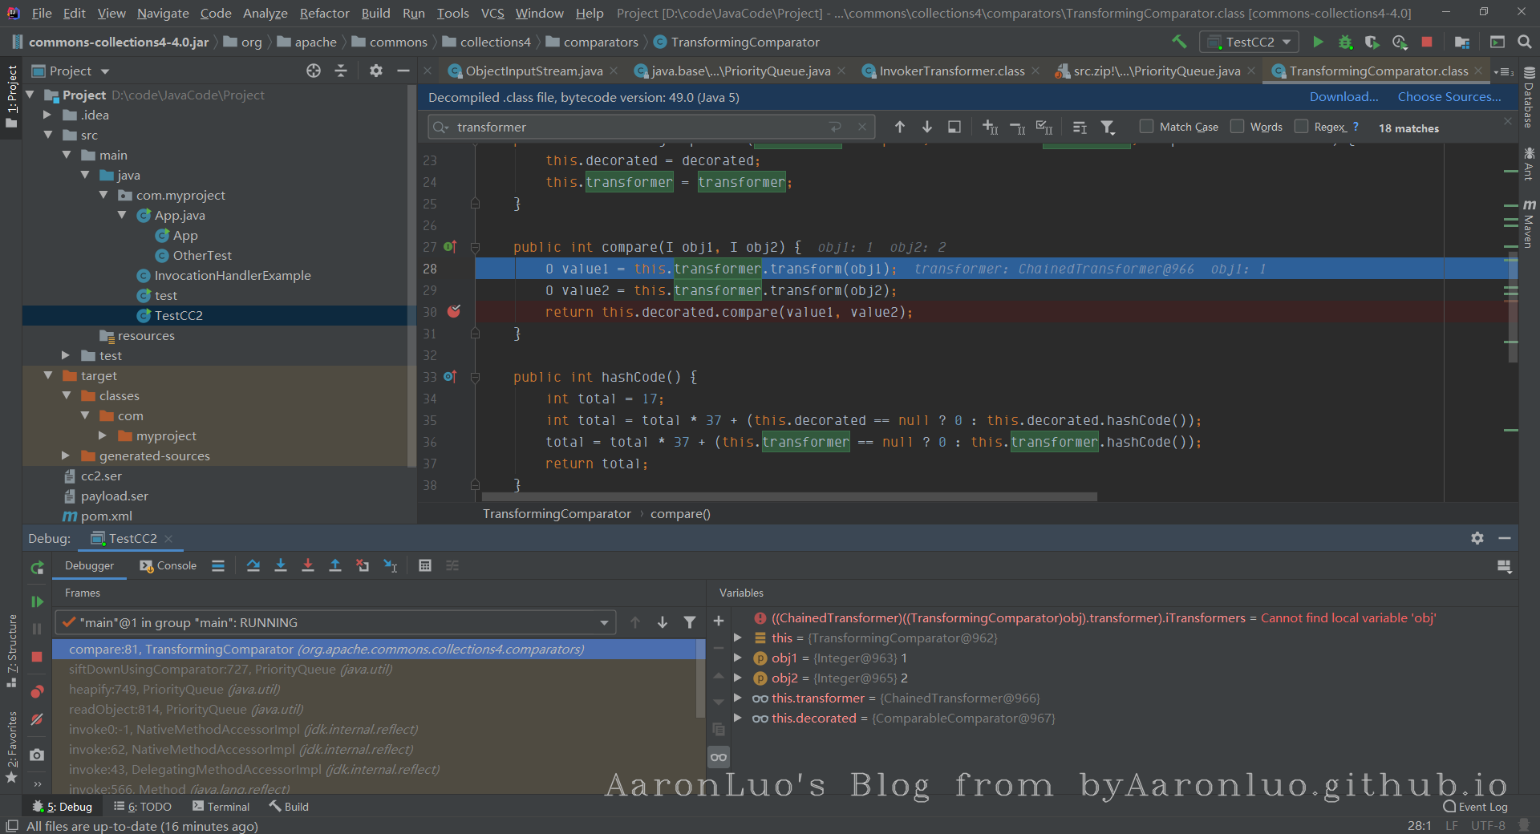
Task: Click the Choose Sources link
Action: coord(1449,97)
